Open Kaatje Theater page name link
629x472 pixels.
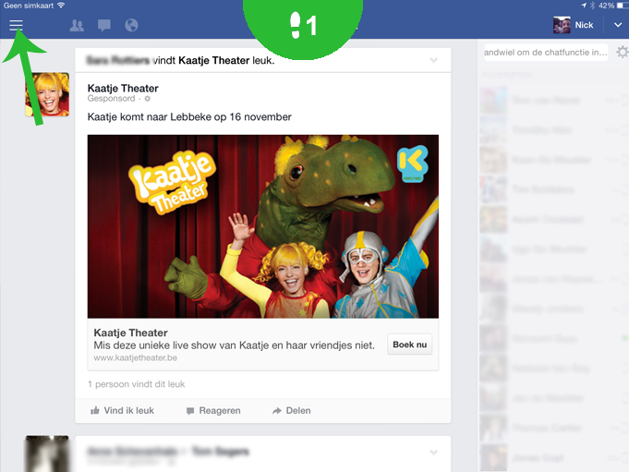(x=123, y=89)
